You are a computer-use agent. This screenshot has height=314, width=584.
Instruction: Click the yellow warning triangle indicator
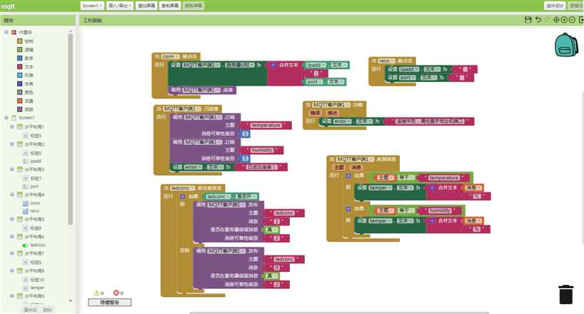coord(96,293)
